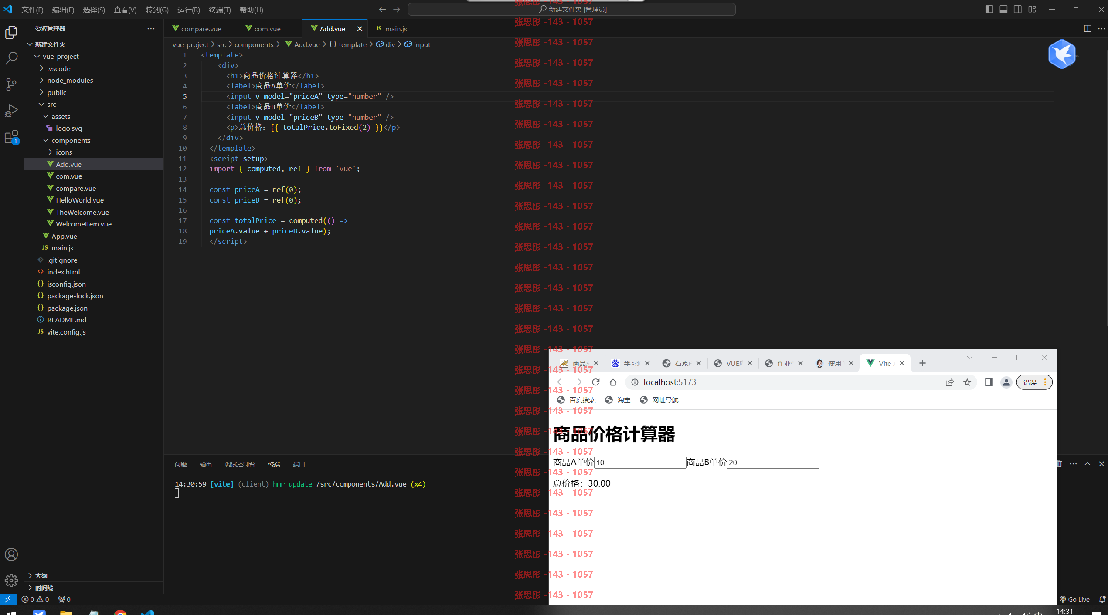Open the Source Control view
Screen dimensions: 1108x615
(x=11, y=84)
